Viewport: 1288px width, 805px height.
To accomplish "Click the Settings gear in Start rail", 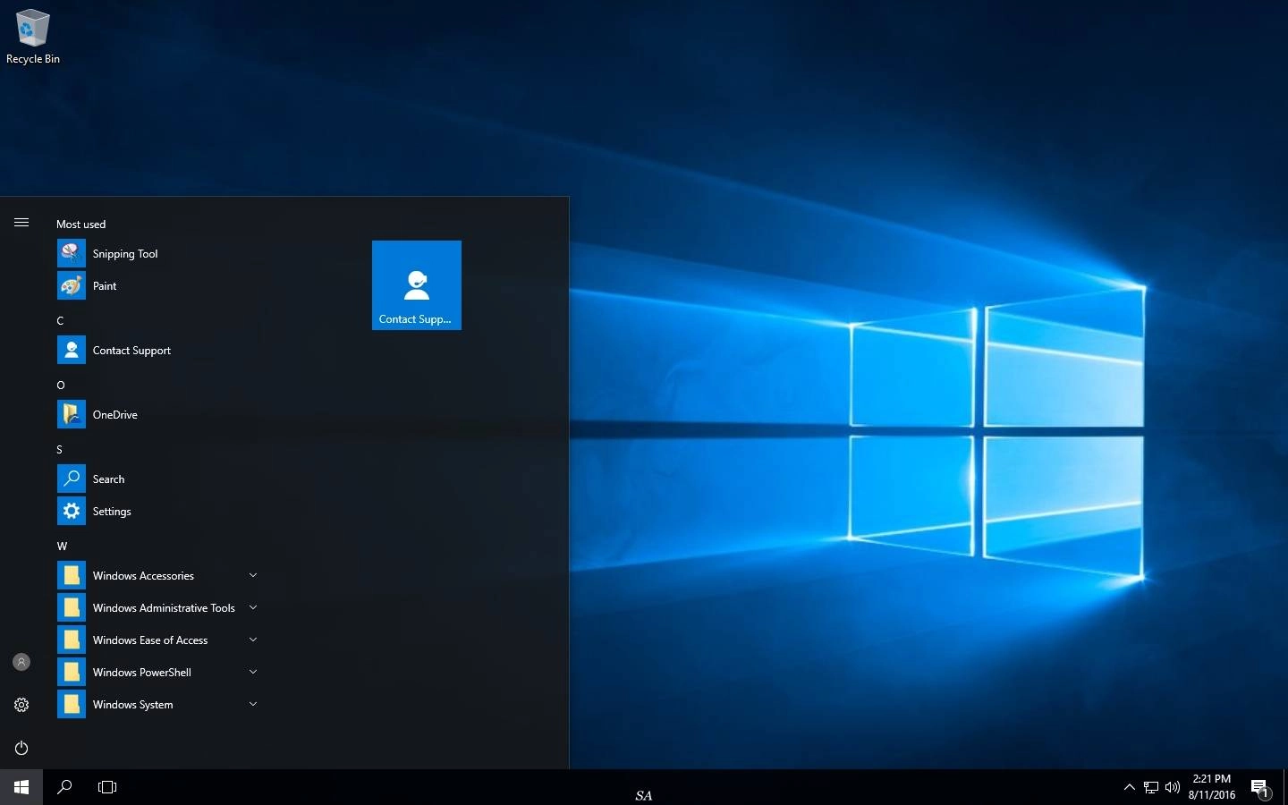I will click(x=21, y=705).
